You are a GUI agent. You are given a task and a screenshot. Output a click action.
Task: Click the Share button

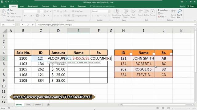point(191,6)
